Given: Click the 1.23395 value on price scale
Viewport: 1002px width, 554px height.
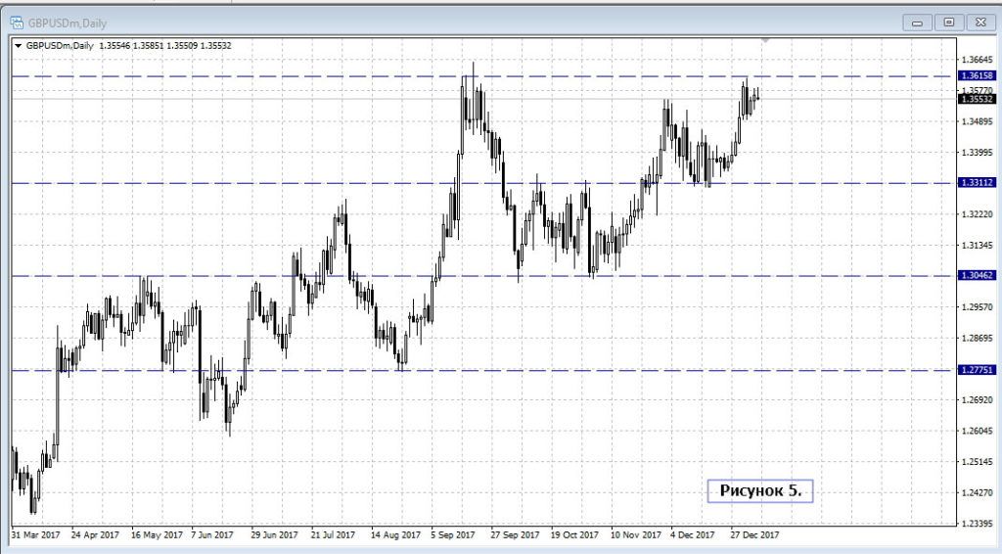Looking at the screenshot, I should point(978,524).
